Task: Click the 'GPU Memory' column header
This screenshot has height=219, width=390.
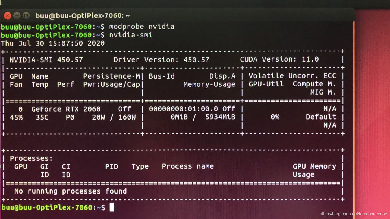Action: click(314, 166)
